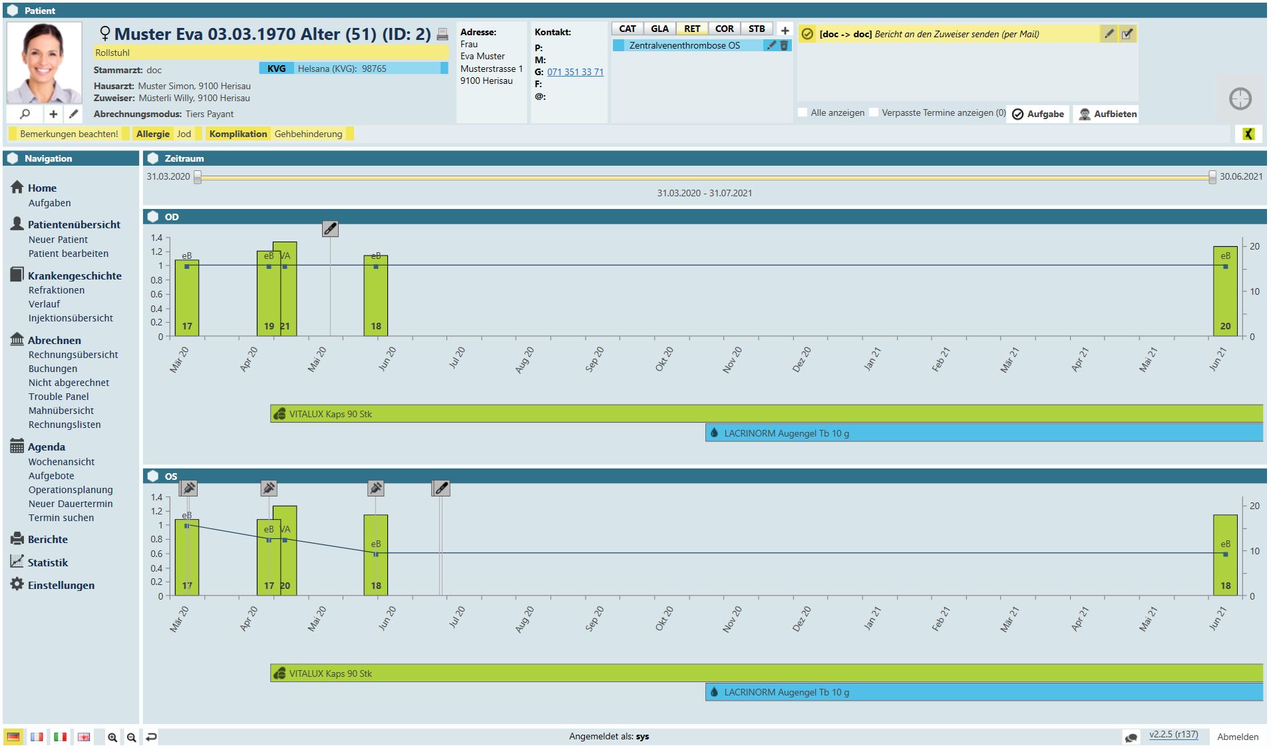This screenshot has width=1271, height=748.
Task: Click the first syringe marker in OS chart
Action: pos(188,488)
